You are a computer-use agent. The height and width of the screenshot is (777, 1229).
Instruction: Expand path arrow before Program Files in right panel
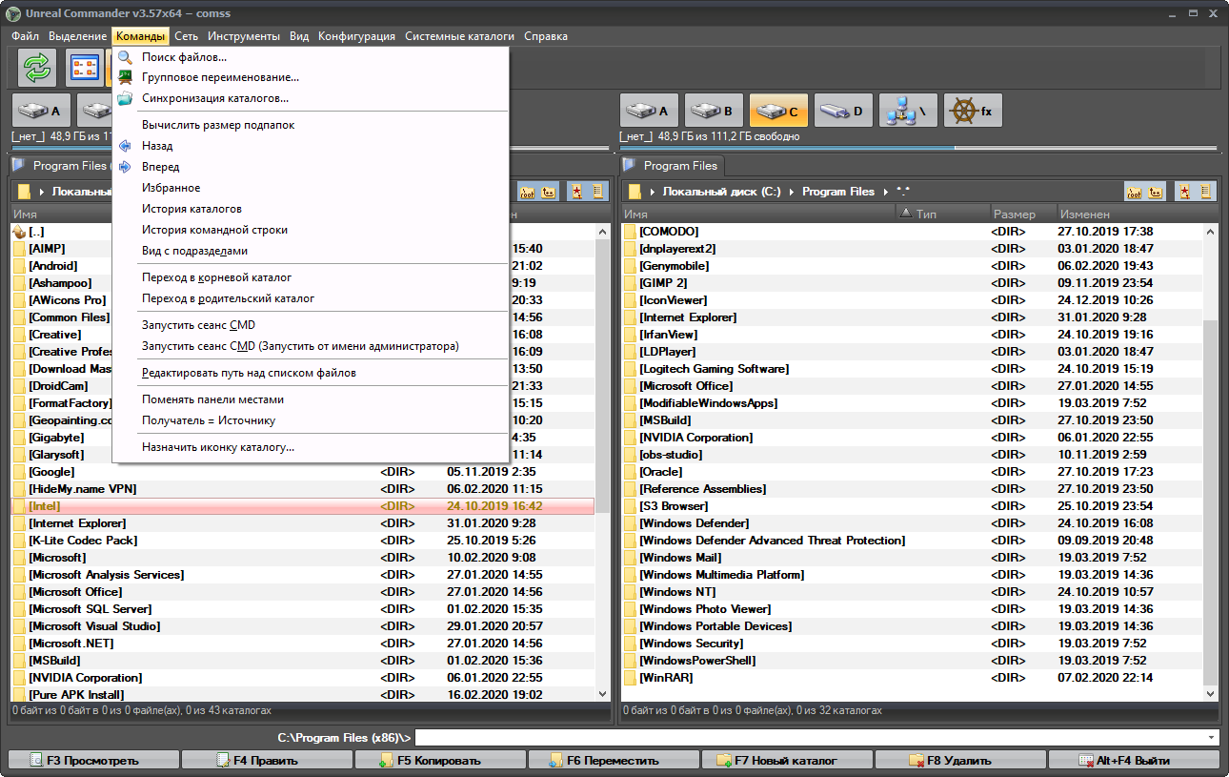coord(793,192)
